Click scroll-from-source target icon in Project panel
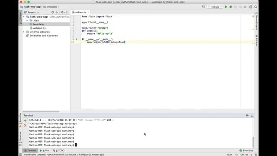The width and height of the screenshot is (277, 156). tap(53, 13)
